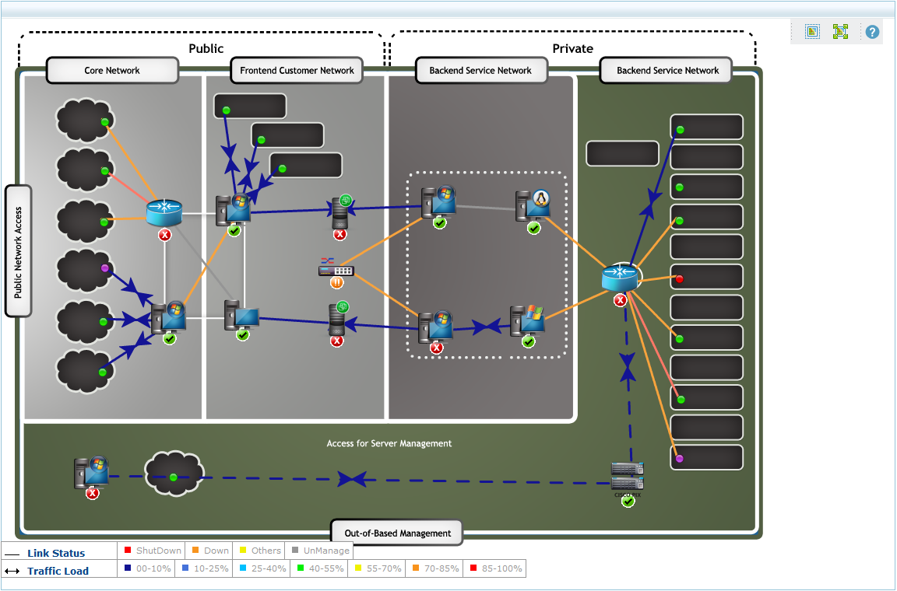This screenshot has height=591, width=897.
Task: Click the right-column node with purple dot
Action: 706,457
